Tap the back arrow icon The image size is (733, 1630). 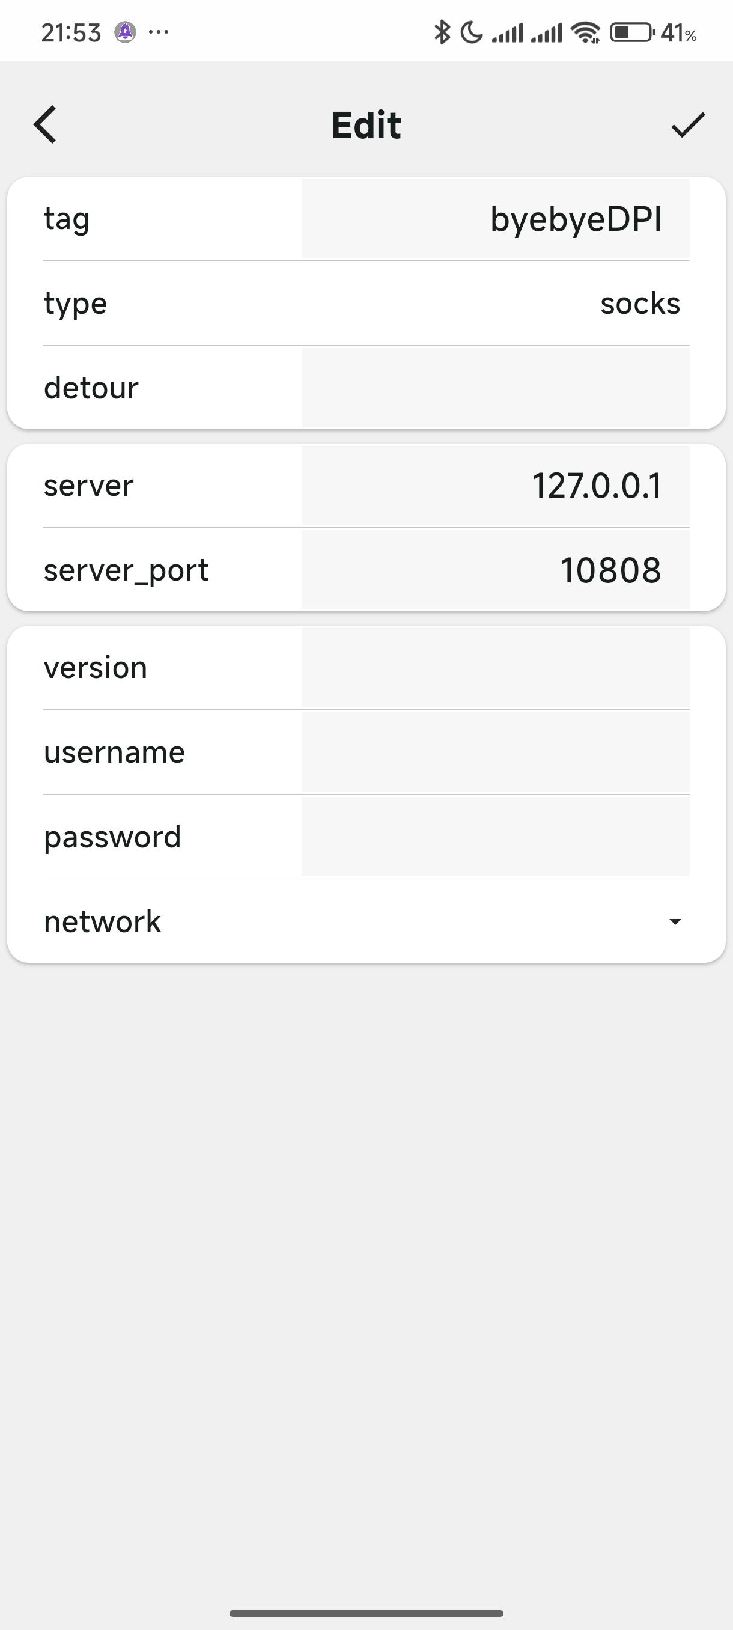click(45, 124)
